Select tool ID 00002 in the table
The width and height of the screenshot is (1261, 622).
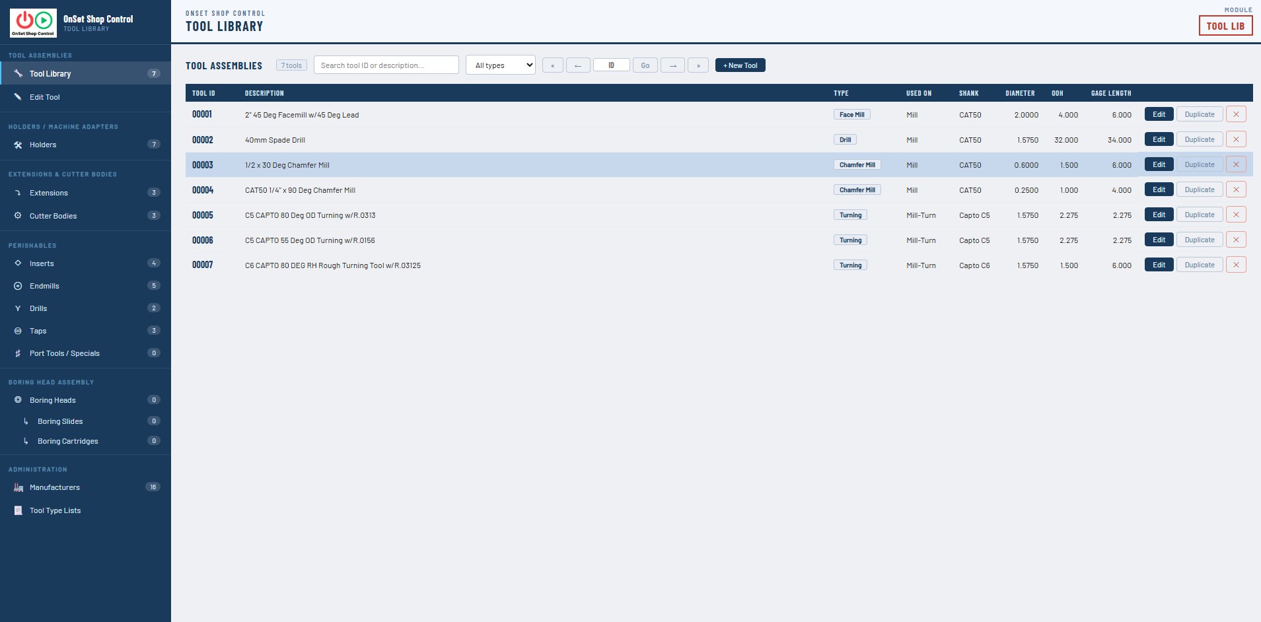tap(202, 140)
